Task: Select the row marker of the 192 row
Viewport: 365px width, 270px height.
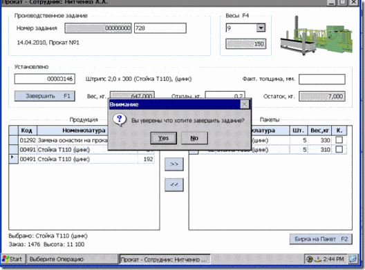Action: tap(14, 159)
